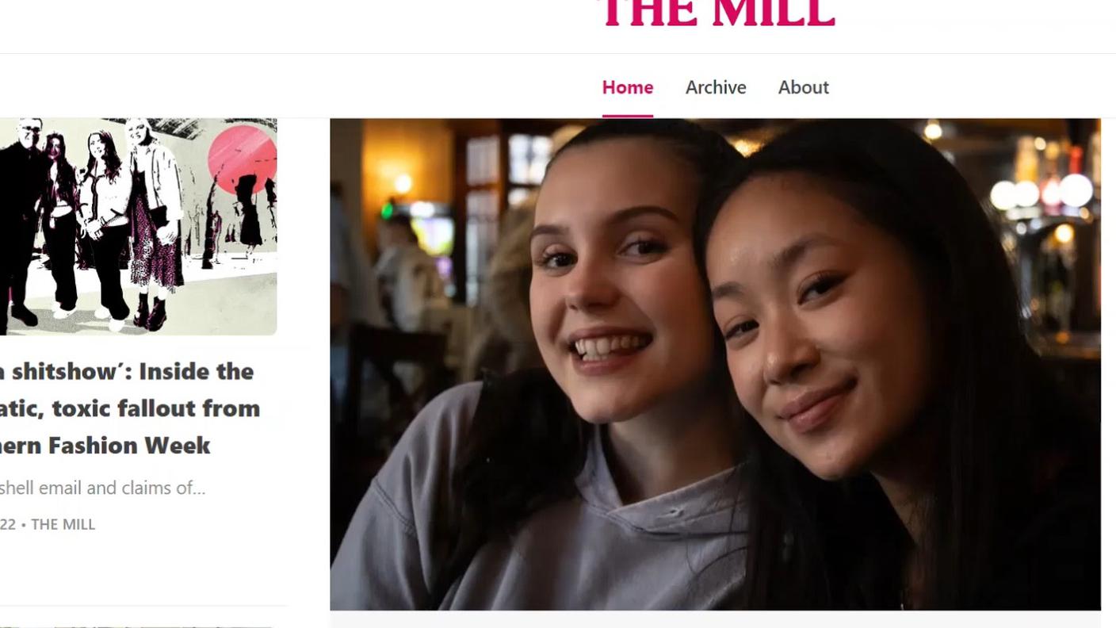Click the 'shitshow: Inside the' headline line
Image resolution: width=1116 pixels, height=628 pixels.
(127, 371)
